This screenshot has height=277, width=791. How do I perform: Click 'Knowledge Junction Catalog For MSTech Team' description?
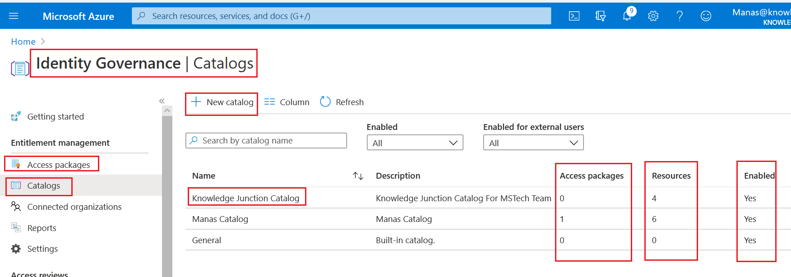[x=463, y=198]
